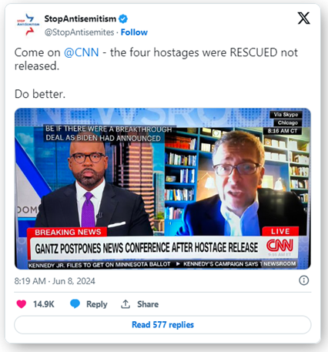Click the CNN logo in screenshot
The image size is (328, 352).
[279, 245]
